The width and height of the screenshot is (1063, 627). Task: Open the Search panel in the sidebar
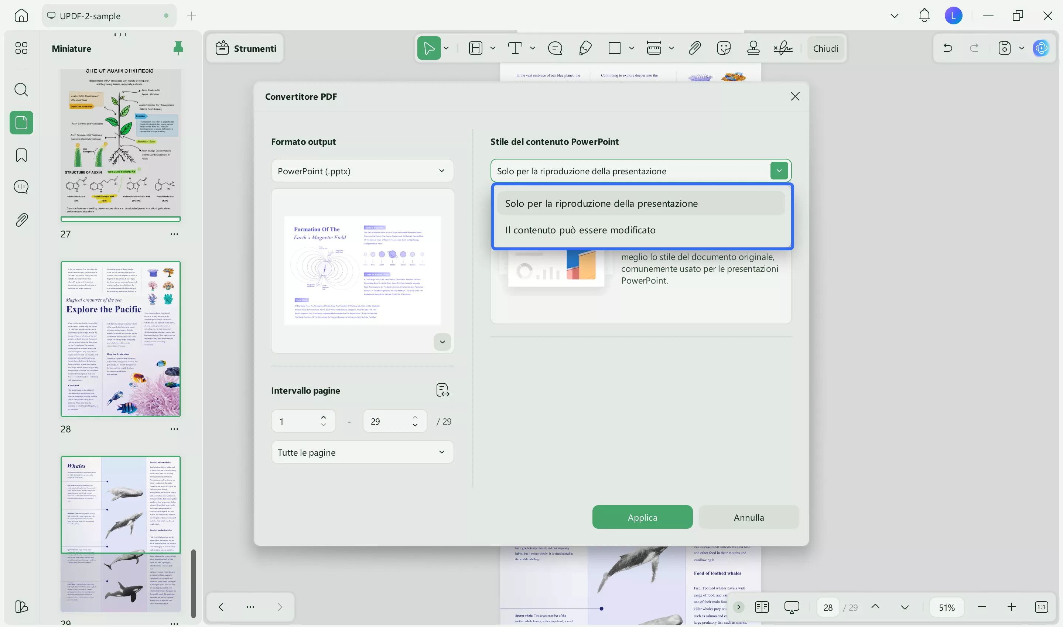pos(21,90)
